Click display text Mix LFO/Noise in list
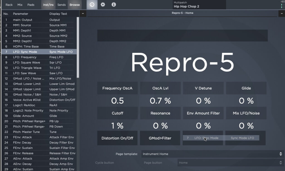This screenshot has width=285, height=171. click(60, 79)
